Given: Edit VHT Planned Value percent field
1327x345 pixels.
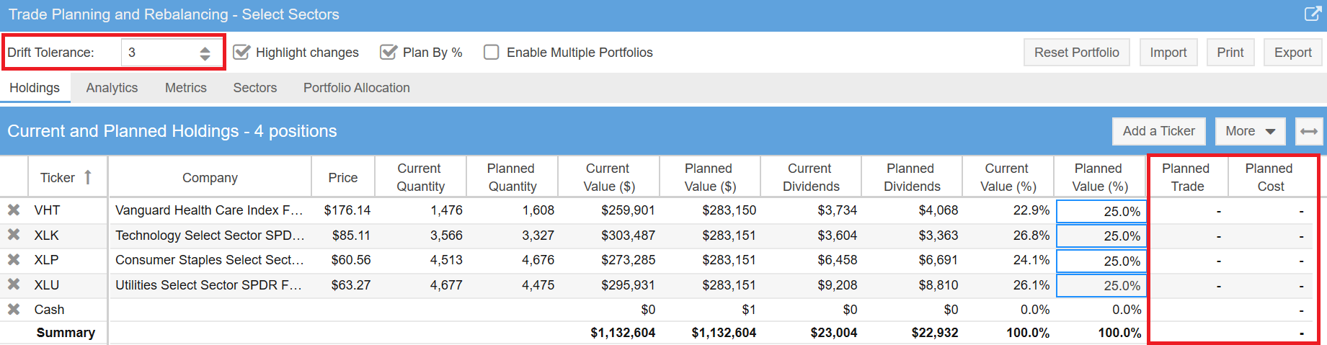Looking at the screenshot, I should (1101, 211).
